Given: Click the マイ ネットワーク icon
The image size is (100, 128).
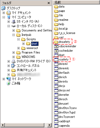Looking at the screenshot, I should [9, 79].
